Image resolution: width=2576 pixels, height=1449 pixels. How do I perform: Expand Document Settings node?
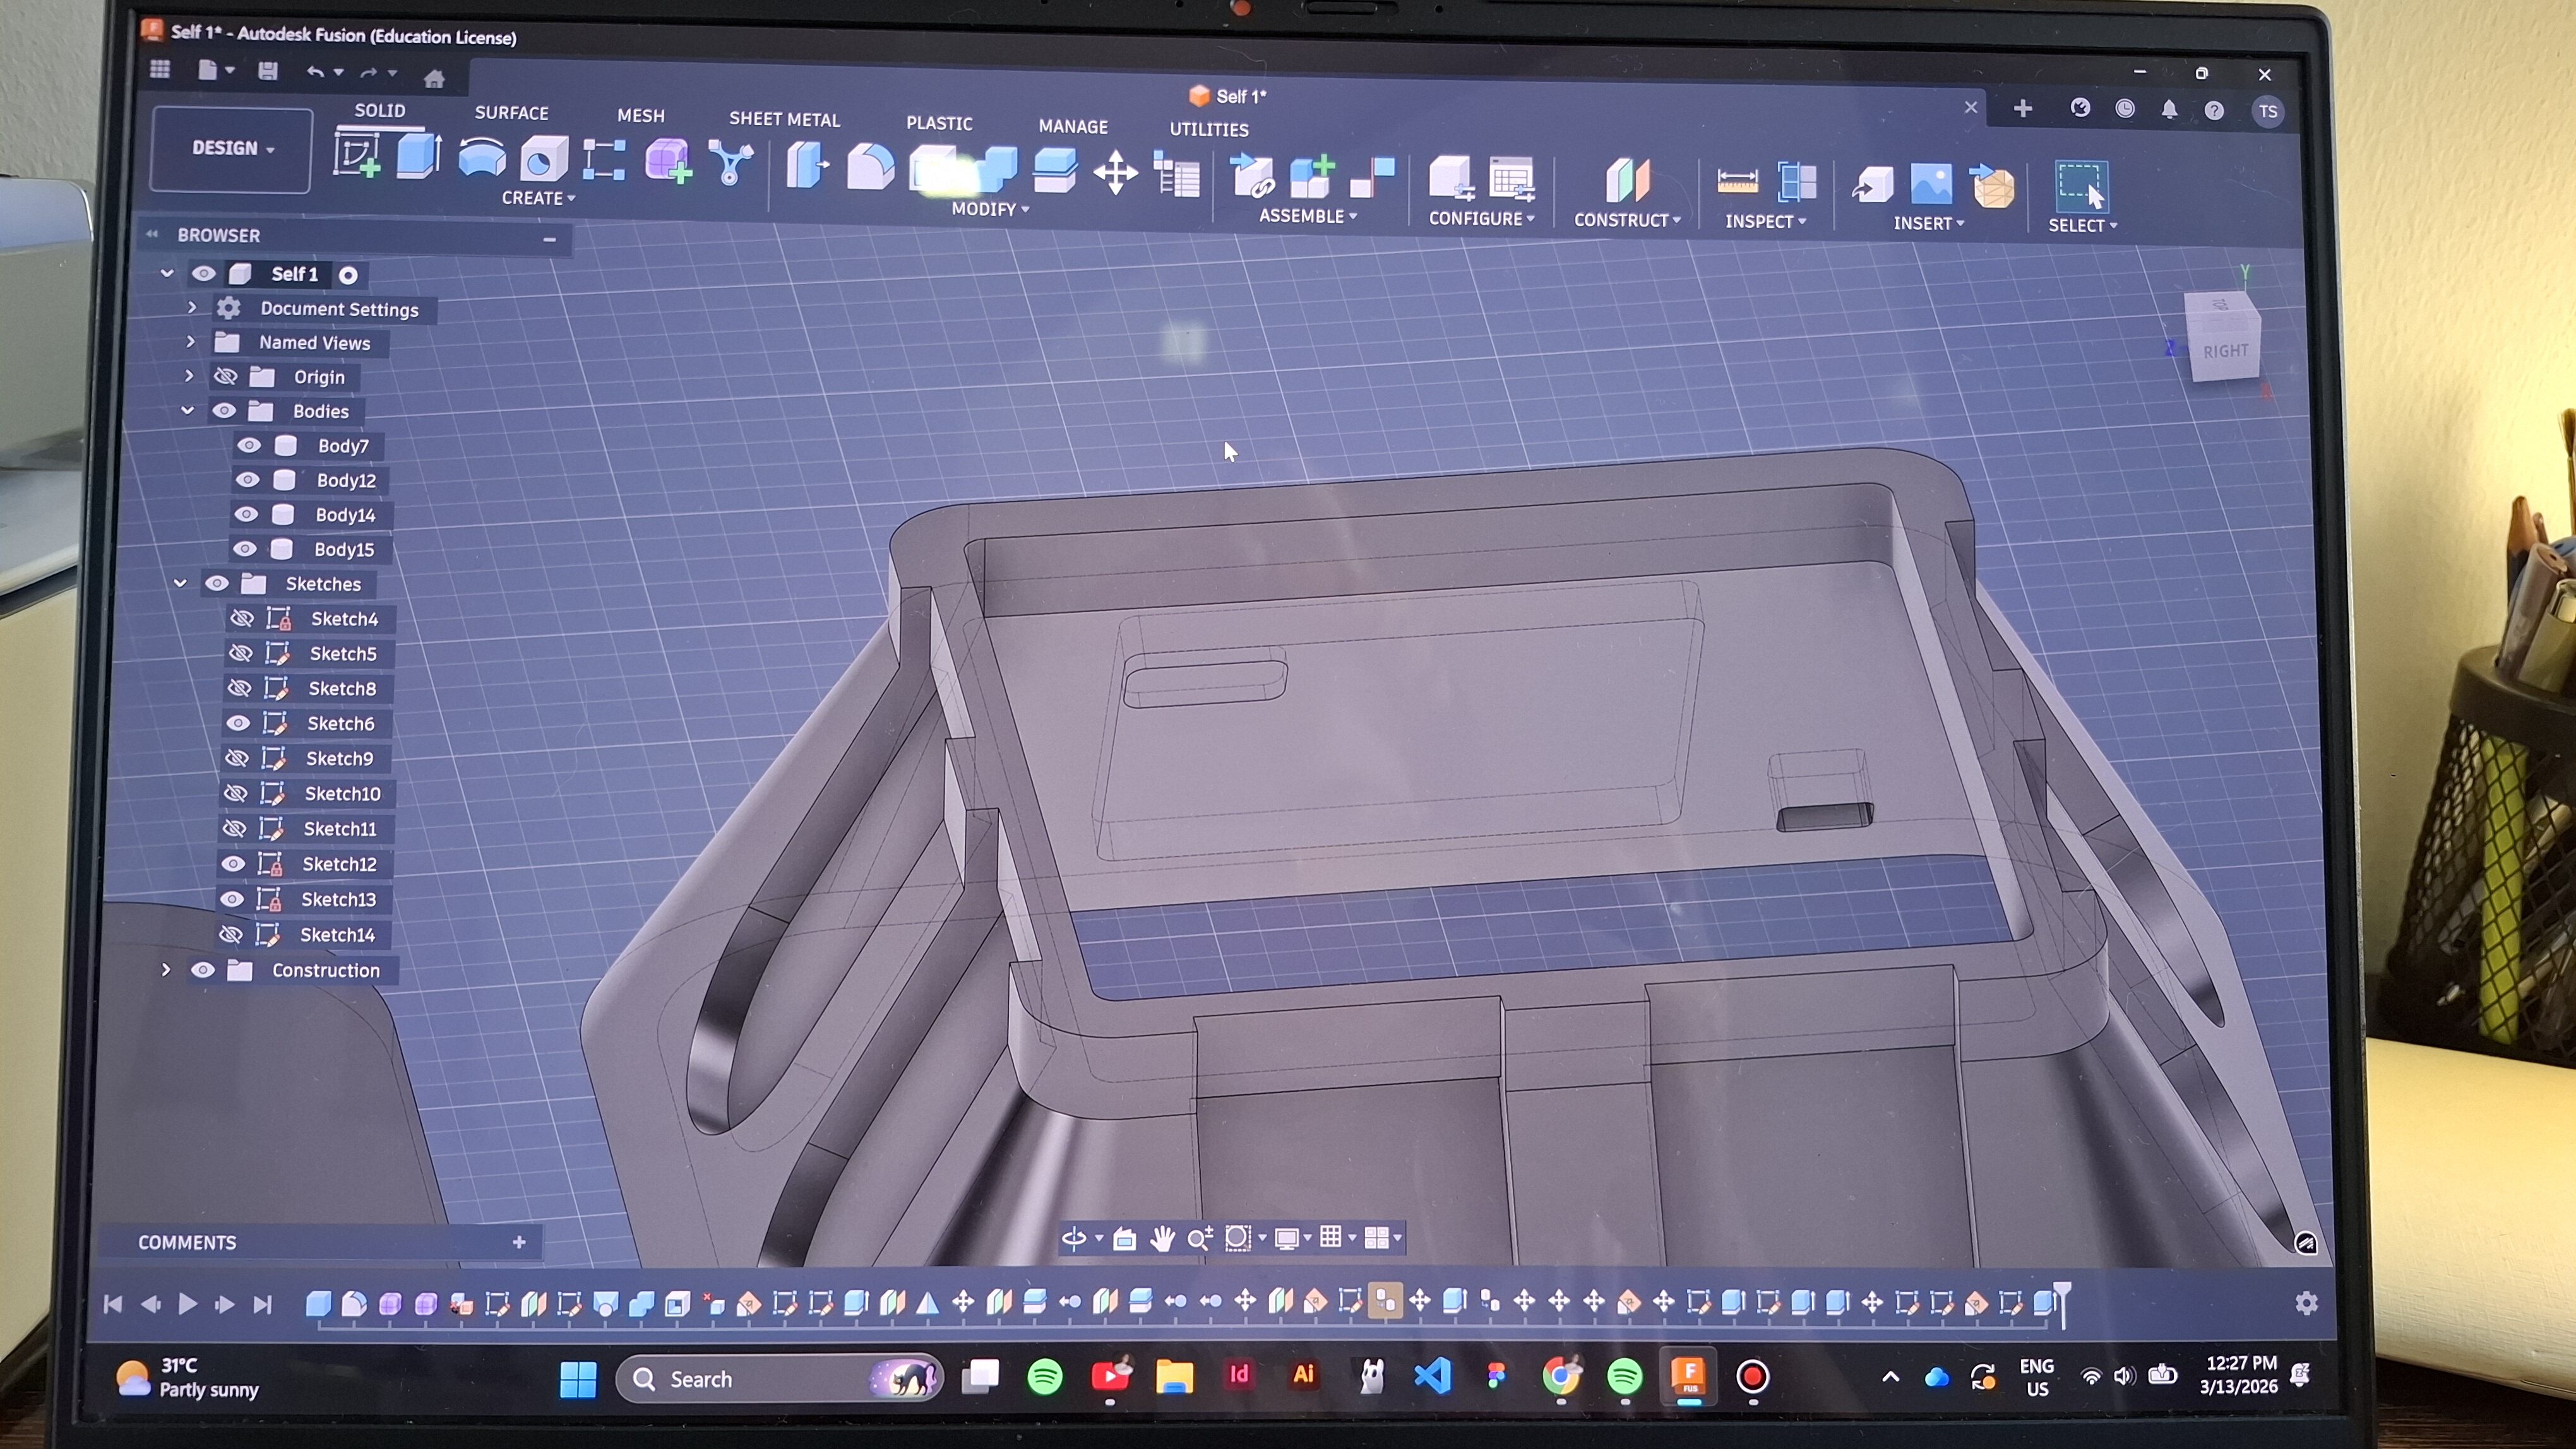pyautogui.click(x=192, y=308)
